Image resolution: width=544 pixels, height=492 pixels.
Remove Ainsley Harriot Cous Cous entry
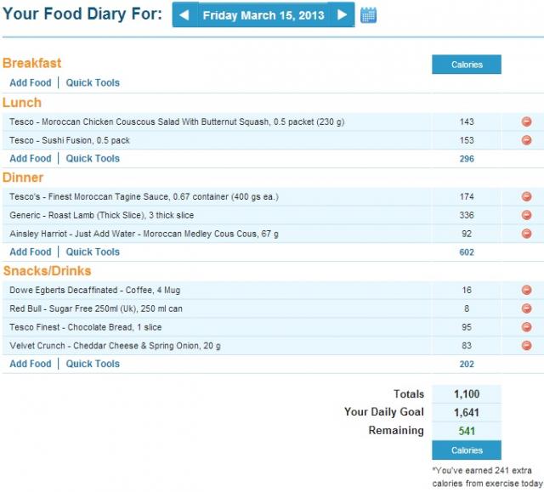526,234
